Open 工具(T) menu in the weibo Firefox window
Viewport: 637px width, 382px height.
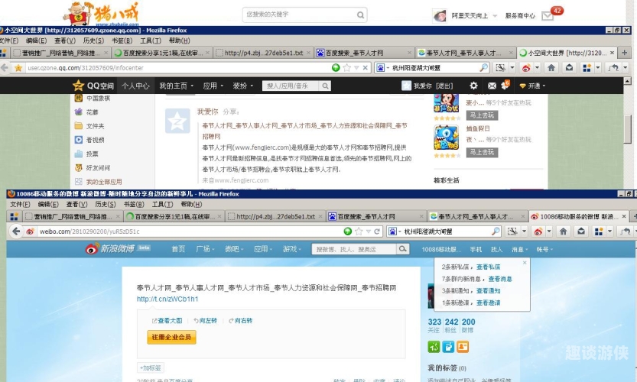click(162, 204)
